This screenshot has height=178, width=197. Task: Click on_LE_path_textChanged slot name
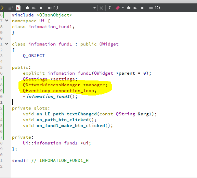click(x=67, y=114)
